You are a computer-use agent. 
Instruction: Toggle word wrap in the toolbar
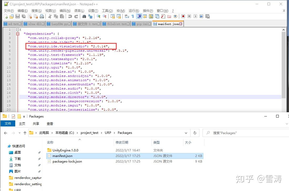coord(126,16)
